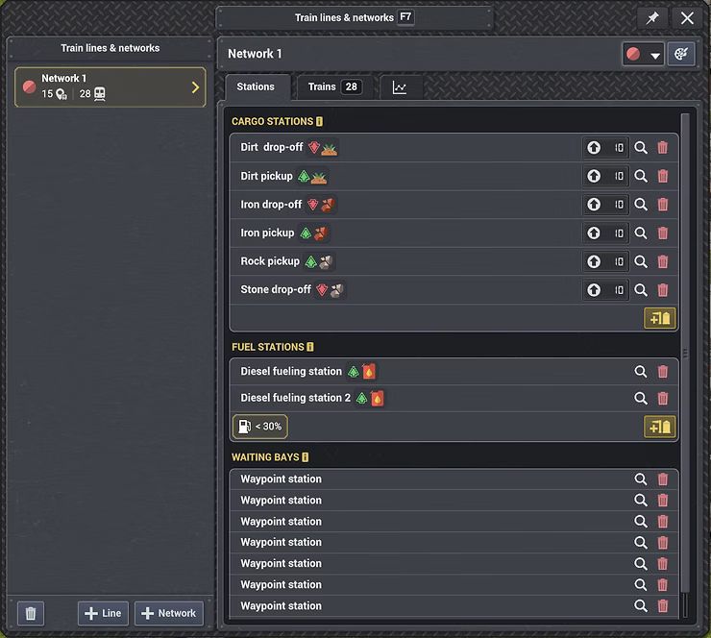Expand Network 1 with the chevron arrow

[196, 87]
